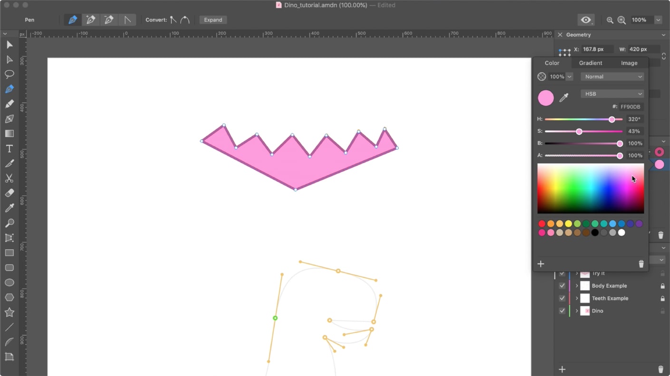Select the Lasso tool
Viewport: 670px width, 376px height.
tap(9, 74)
